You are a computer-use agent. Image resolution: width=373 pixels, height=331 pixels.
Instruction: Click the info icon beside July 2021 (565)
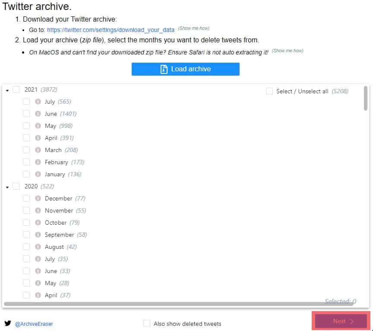click(38, 102)
